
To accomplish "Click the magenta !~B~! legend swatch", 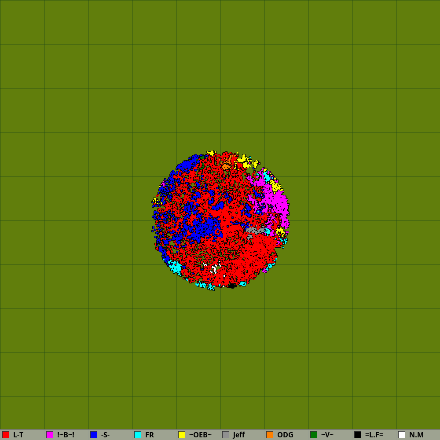I will click(x=50, y=435).
